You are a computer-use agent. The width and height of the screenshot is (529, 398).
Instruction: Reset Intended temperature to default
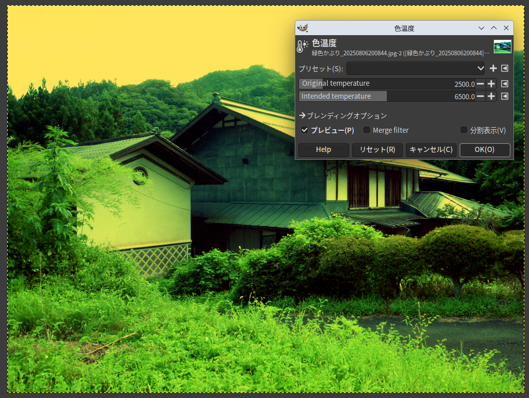click(505, 97)
